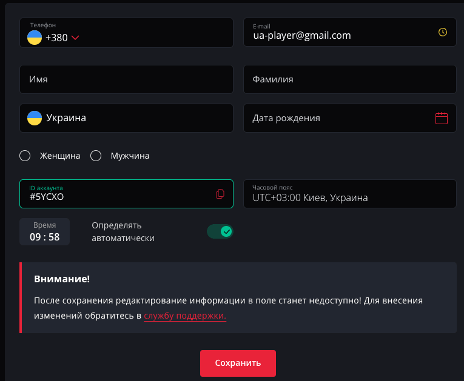Click the Ukraine flag in phone field
The image size is (464, 381).
pyautogui.click(x=35, y=38)
